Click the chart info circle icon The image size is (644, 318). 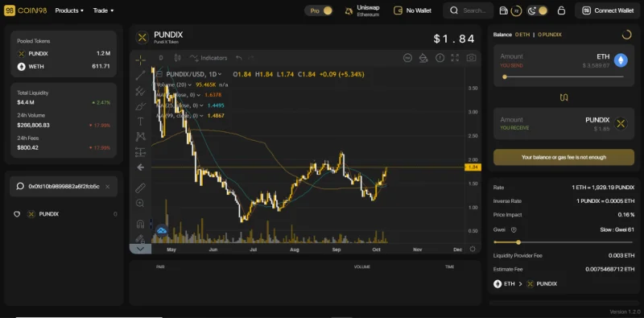tap(440, 58)
